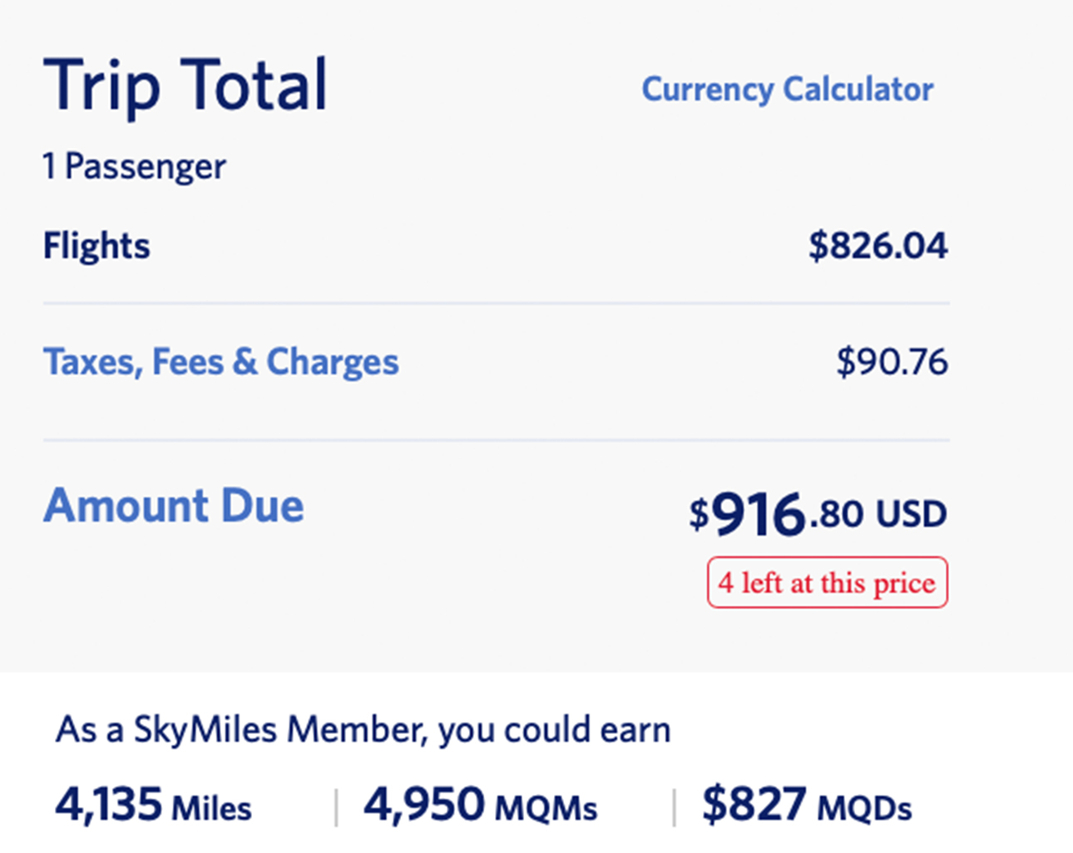
Task: Click the Trip Total heading
Action: coord(185,85)
